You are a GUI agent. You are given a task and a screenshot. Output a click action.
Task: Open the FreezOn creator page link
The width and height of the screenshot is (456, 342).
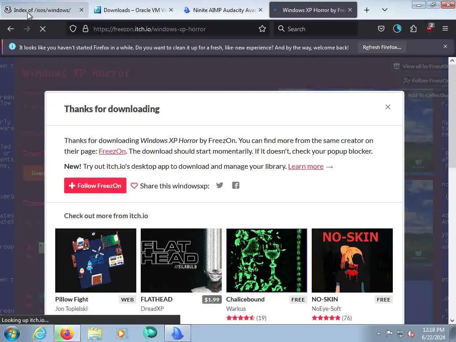[x=112, y=151]
